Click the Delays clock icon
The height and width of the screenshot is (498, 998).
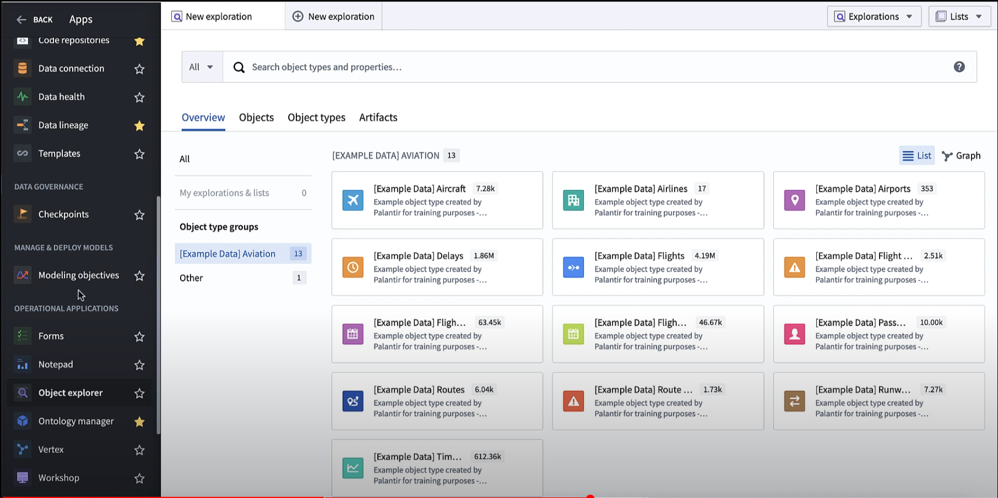[353, 267]
